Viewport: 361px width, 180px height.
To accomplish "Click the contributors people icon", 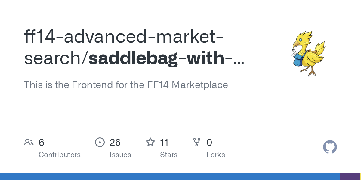I will coord(29,142).
